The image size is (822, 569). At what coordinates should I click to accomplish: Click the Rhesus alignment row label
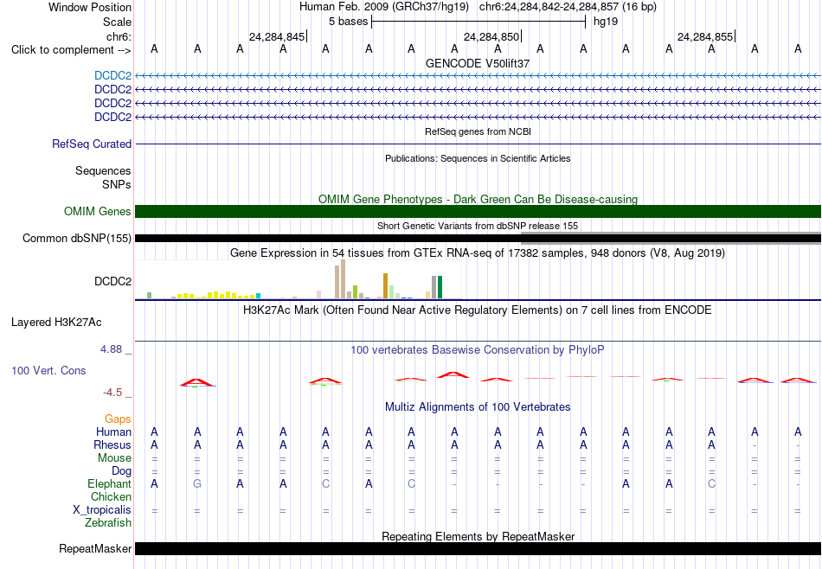[x=112, y=444]
